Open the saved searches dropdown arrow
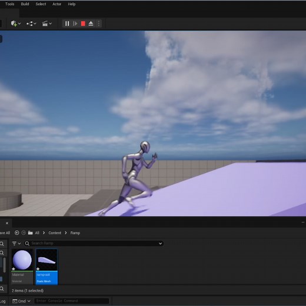This screenshot has height=306, width=306. pos(160,244)
